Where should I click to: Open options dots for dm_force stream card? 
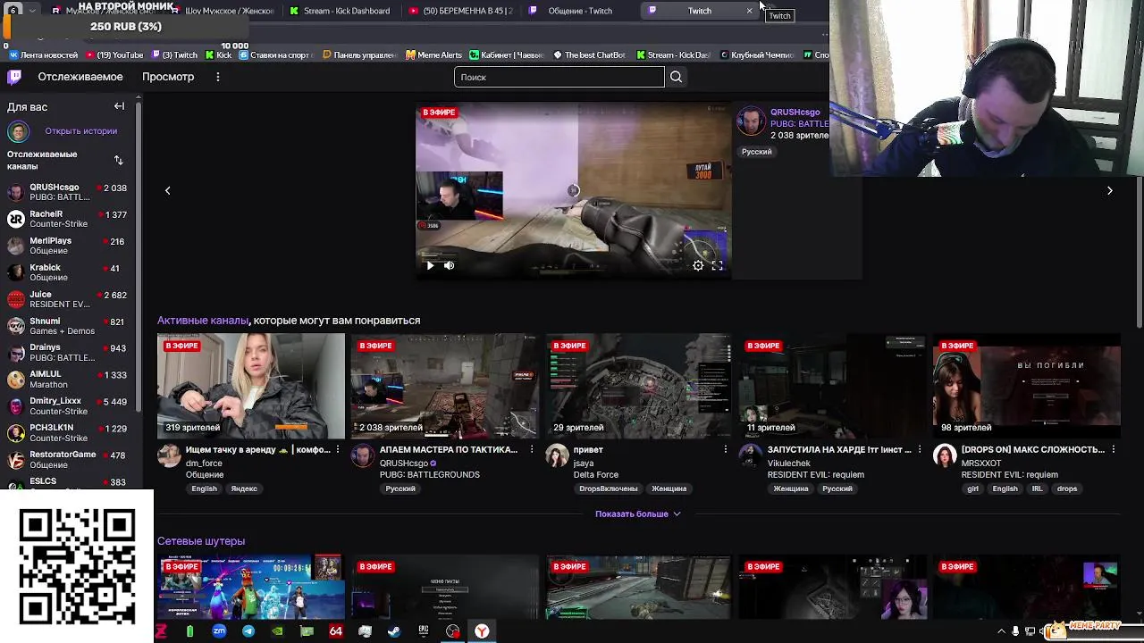(337, 450)
